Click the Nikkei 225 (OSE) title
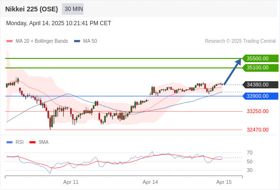This screenshot has height=190, width=280. click(x=32, y=9)
